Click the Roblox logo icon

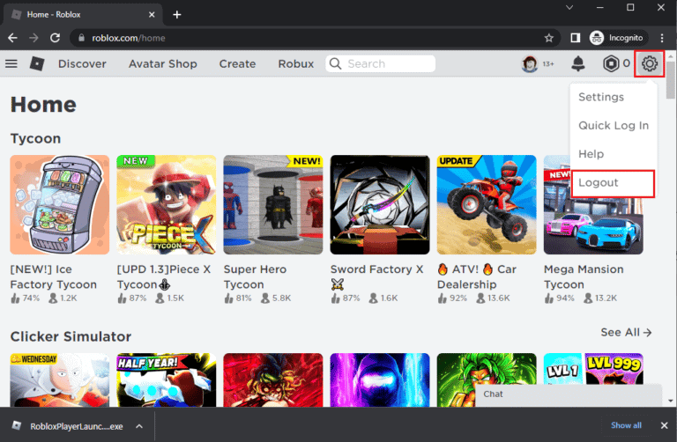click(36, 63)
